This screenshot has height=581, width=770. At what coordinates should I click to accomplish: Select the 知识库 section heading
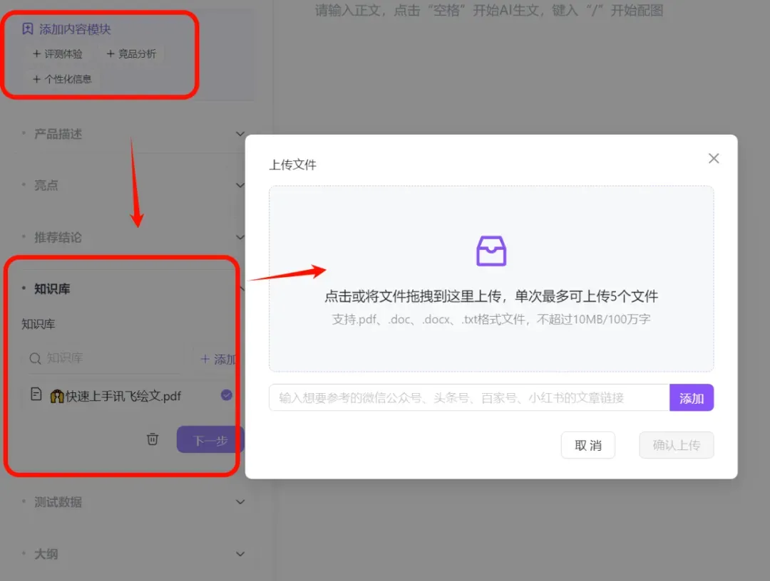[52, 289]
